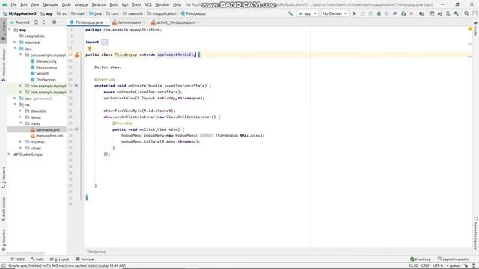Screen dimensions: 479x269
Task: Expand the values folder
Action: [20, 148]
